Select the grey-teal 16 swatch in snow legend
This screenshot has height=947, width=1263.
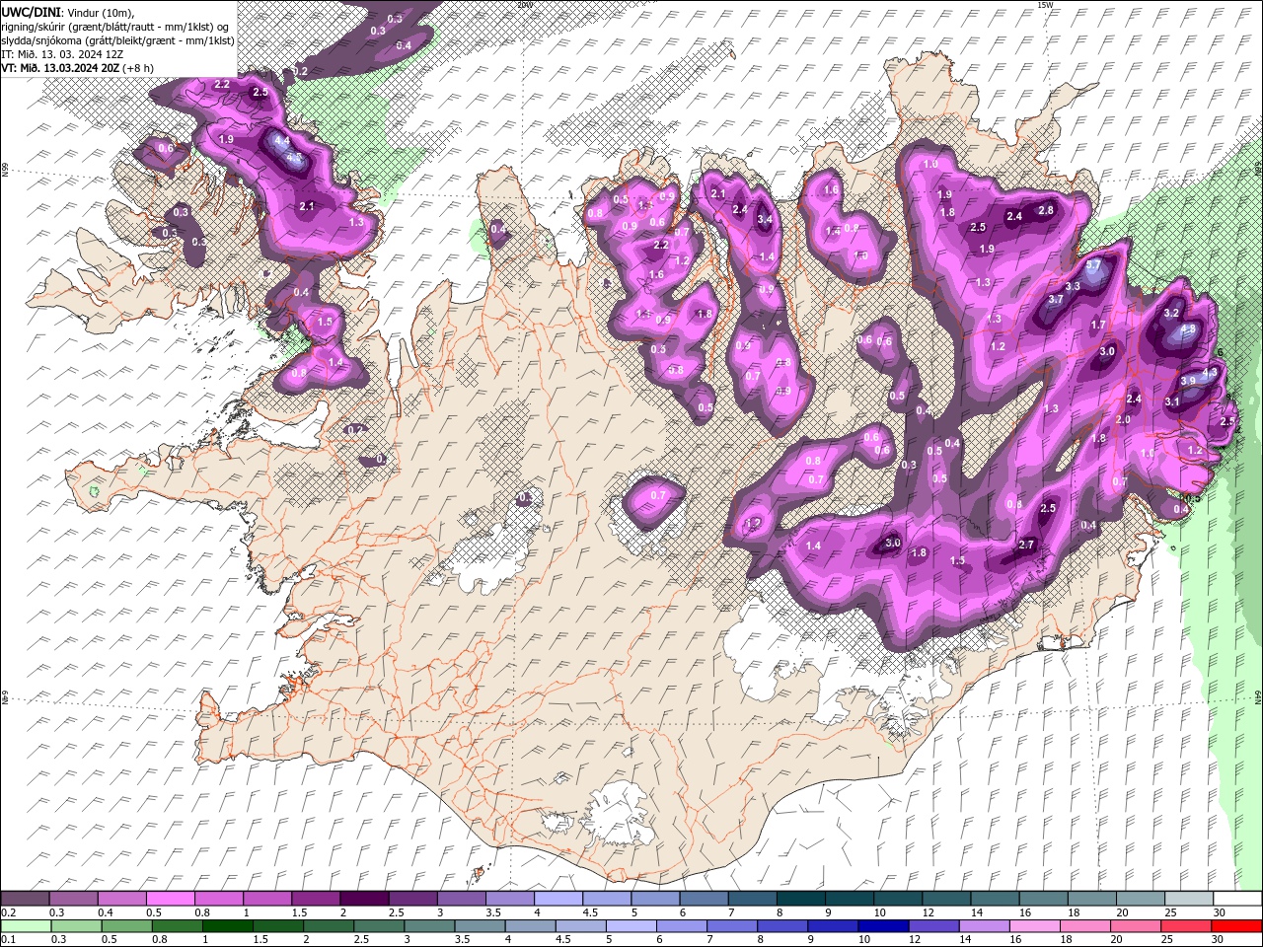(1043, 898)
